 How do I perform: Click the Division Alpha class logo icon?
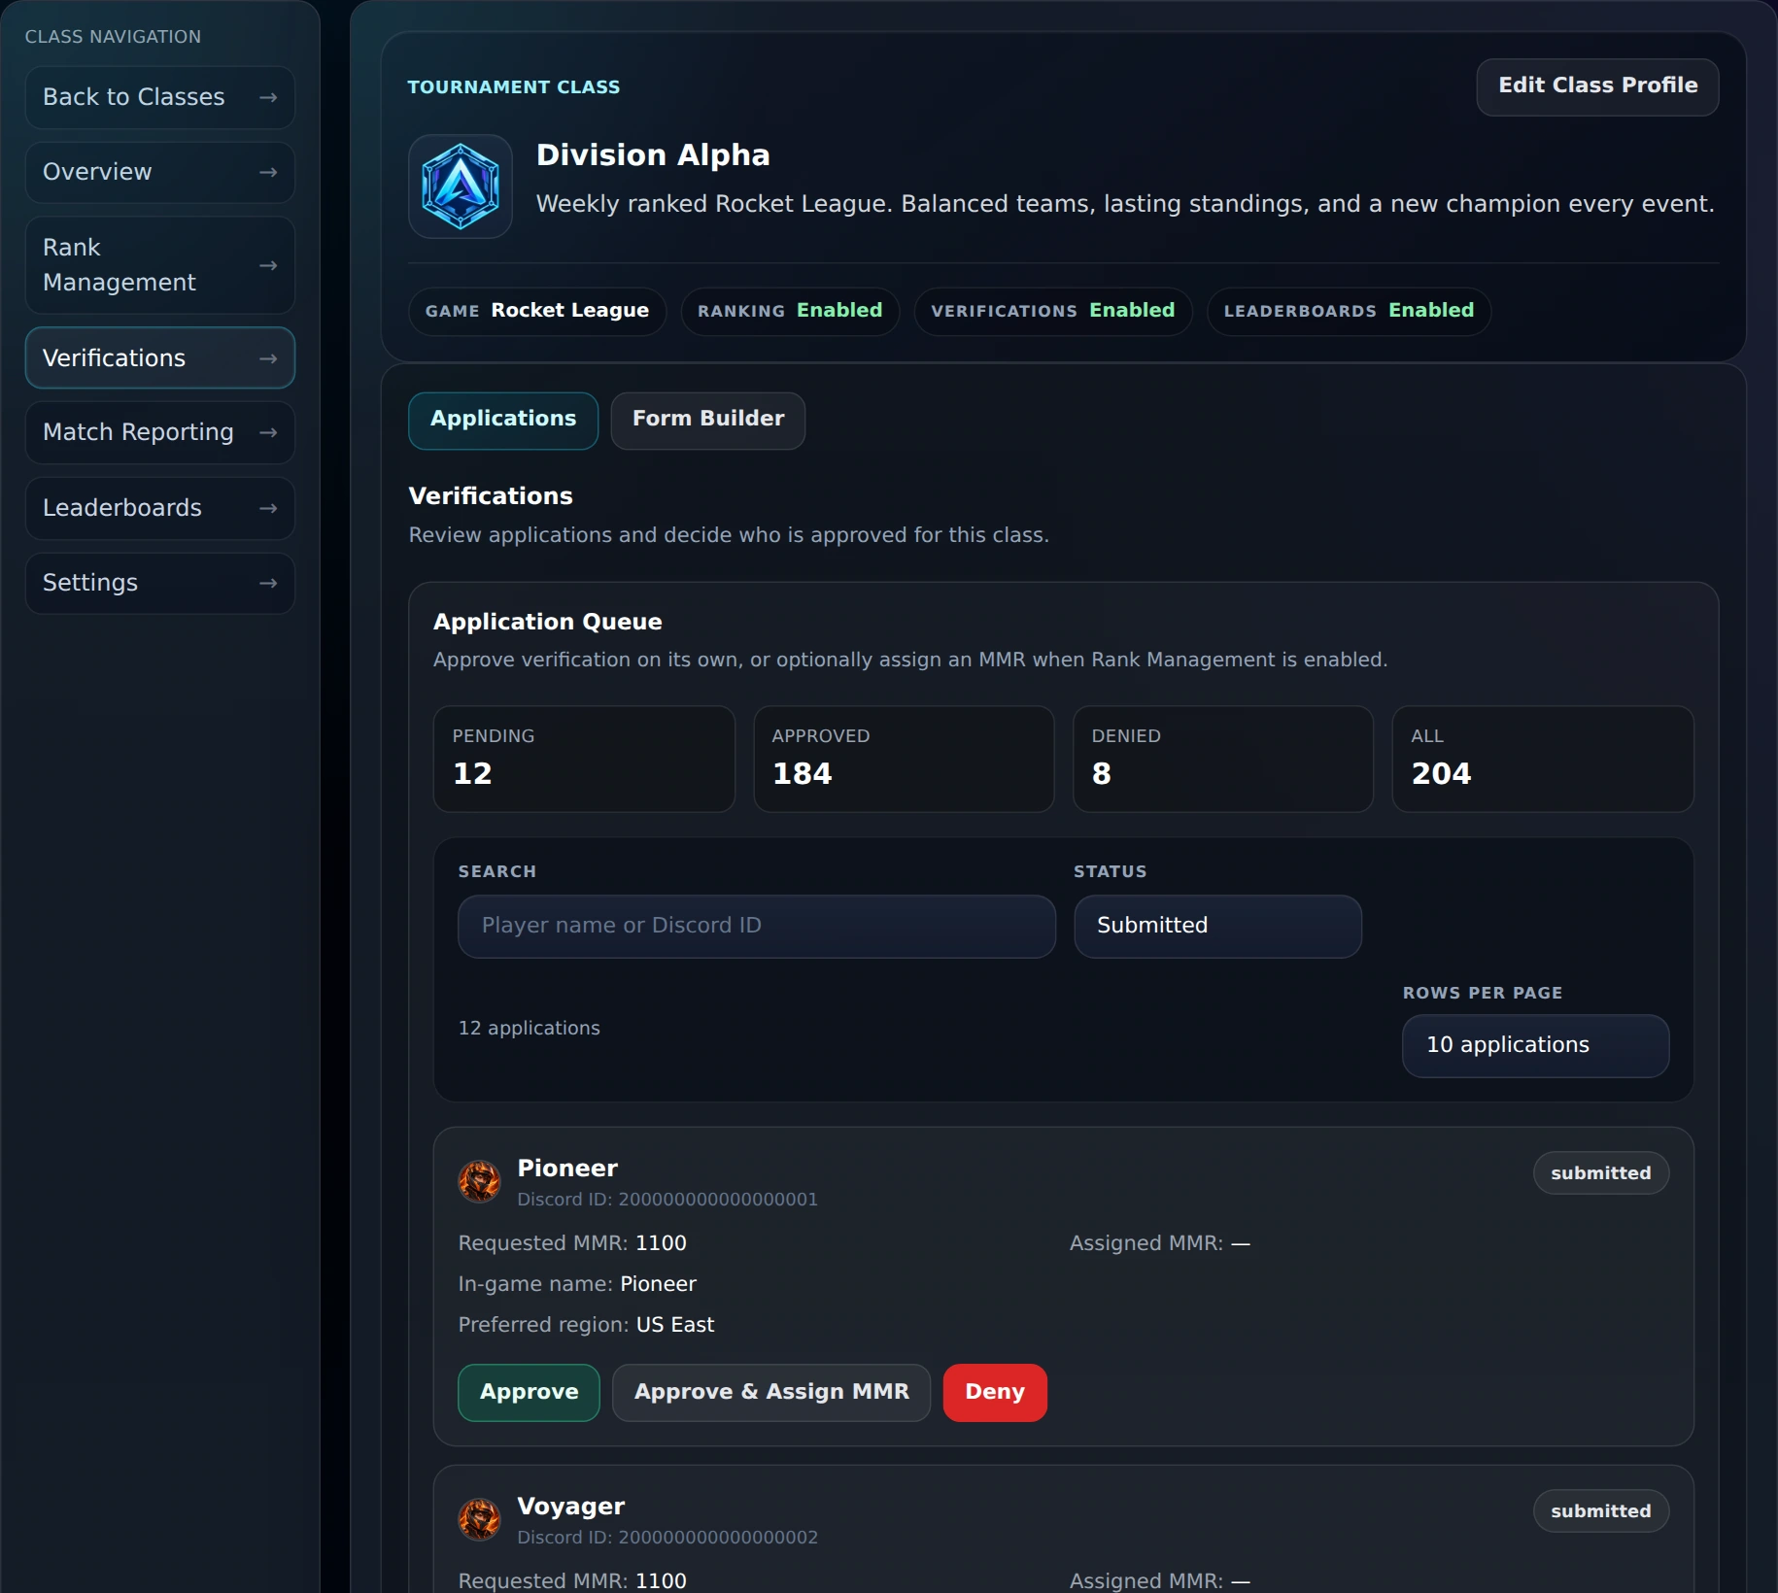coord(461,186)
